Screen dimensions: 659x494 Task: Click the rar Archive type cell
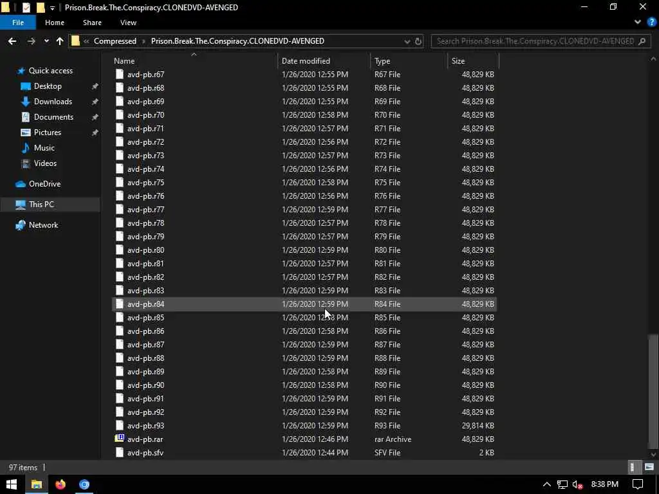point(393,439)
